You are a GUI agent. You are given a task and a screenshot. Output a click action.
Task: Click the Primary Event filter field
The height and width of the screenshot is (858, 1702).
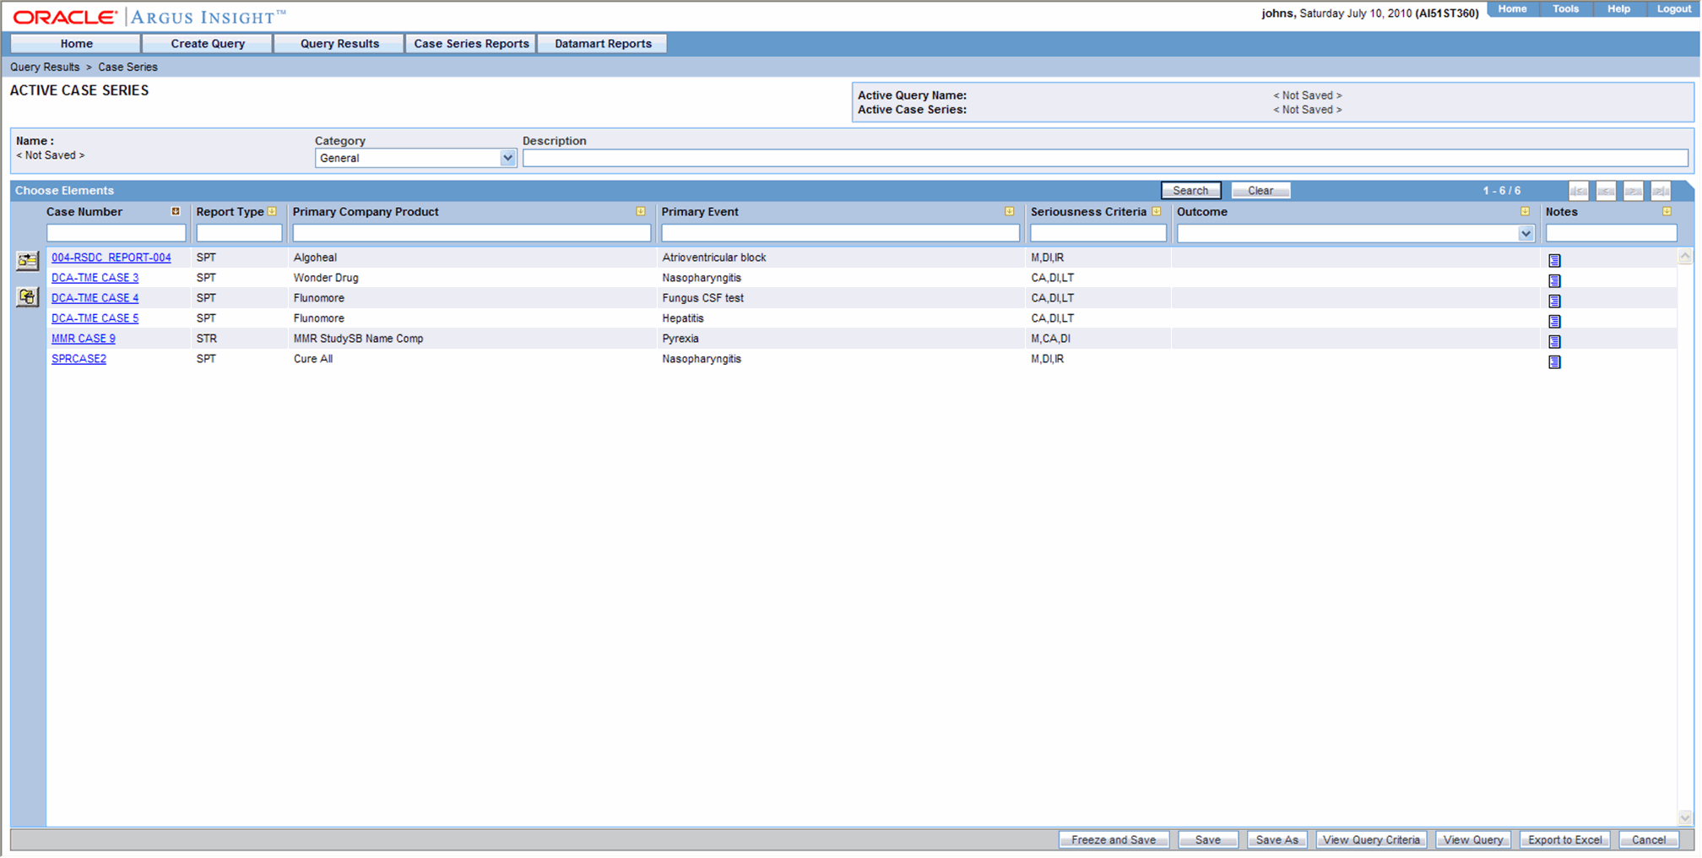pyautogui.click(x=840, y=233)
